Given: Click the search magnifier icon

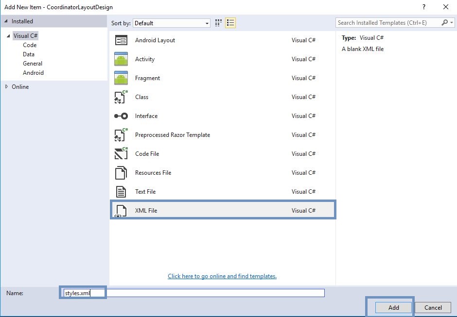Looking at the screenshot, I should point(444,22).
